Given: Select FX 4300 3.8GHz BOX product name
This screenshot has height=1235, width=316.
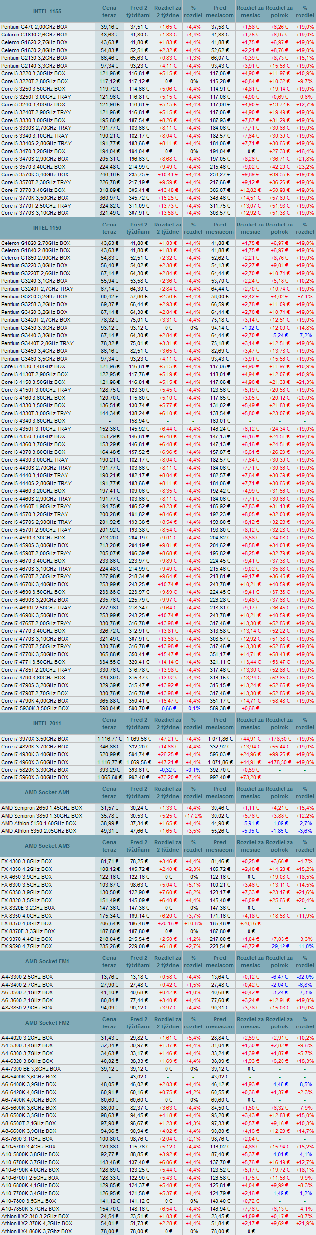Looking at the screenshot, I should coord(27,861).
